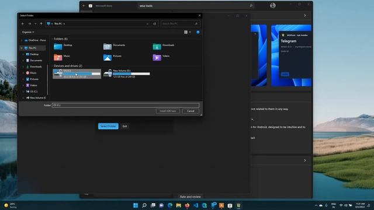Select the Desktop folder icon in main pane
Viewport: 374px width, 210px height.
click(58, 47)
